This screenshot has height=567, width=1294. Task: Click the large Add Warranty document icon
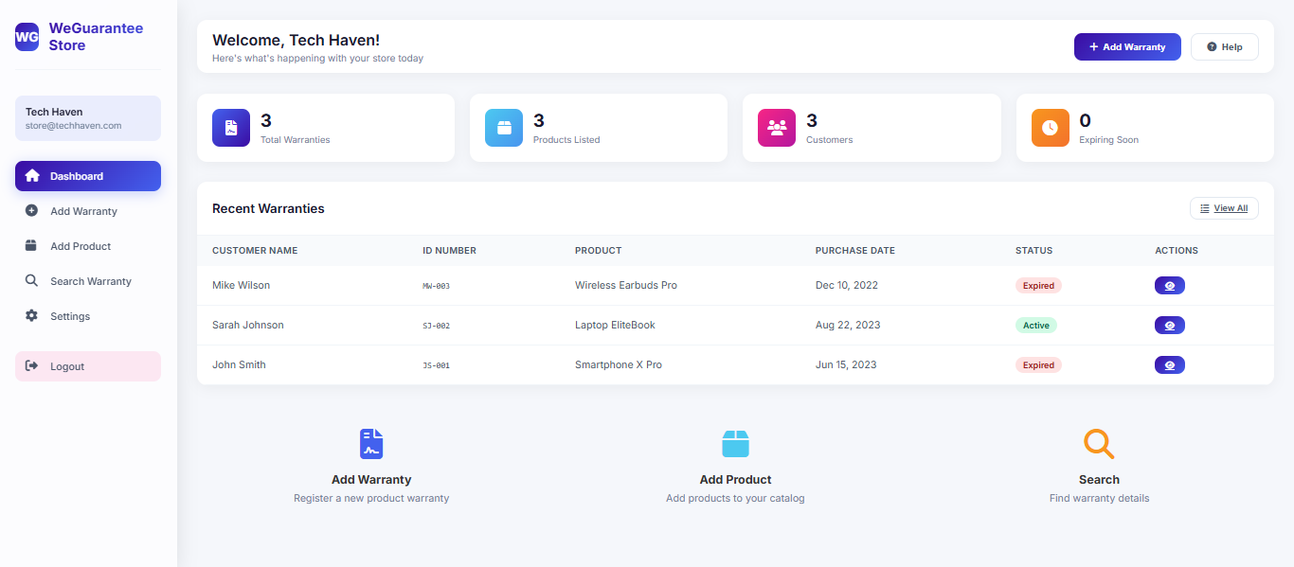tap(371, 444)
